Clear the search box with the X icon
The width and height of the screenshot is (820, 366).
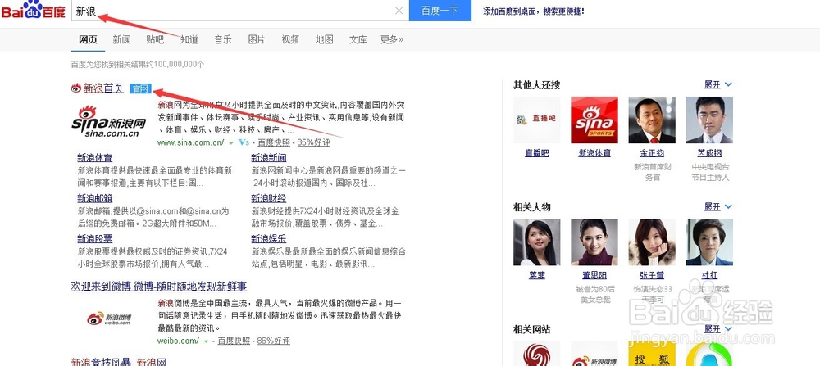[x=399, y=11]
